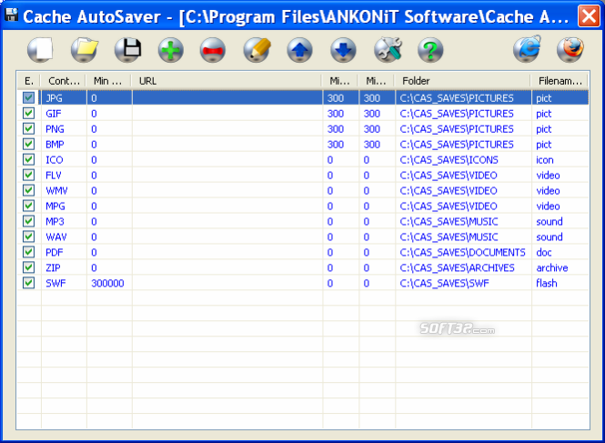Click the 'doc' filename cell
Image resolution: width=605 pixels, height=443 pixels.
[560, 252]
